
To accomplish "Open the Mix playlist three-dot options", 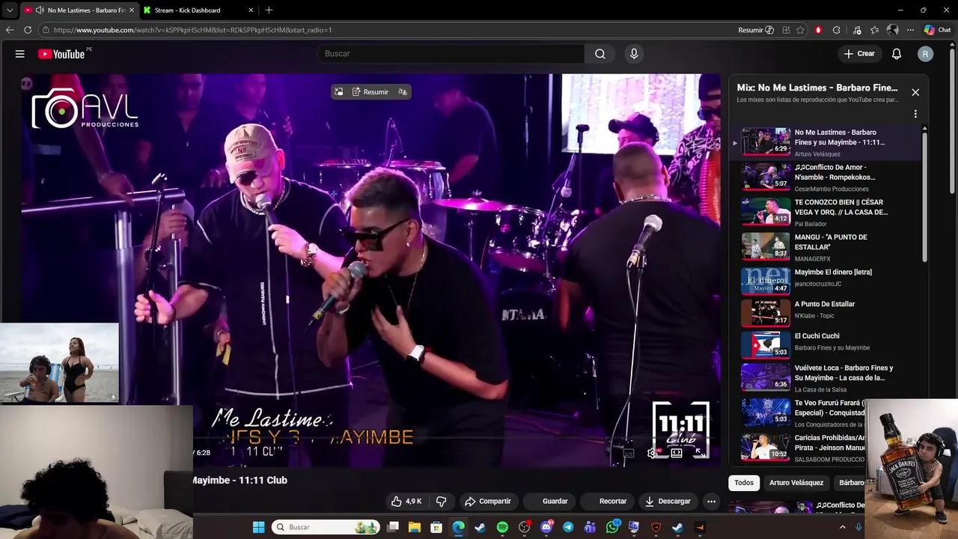I will click(915, 115).
